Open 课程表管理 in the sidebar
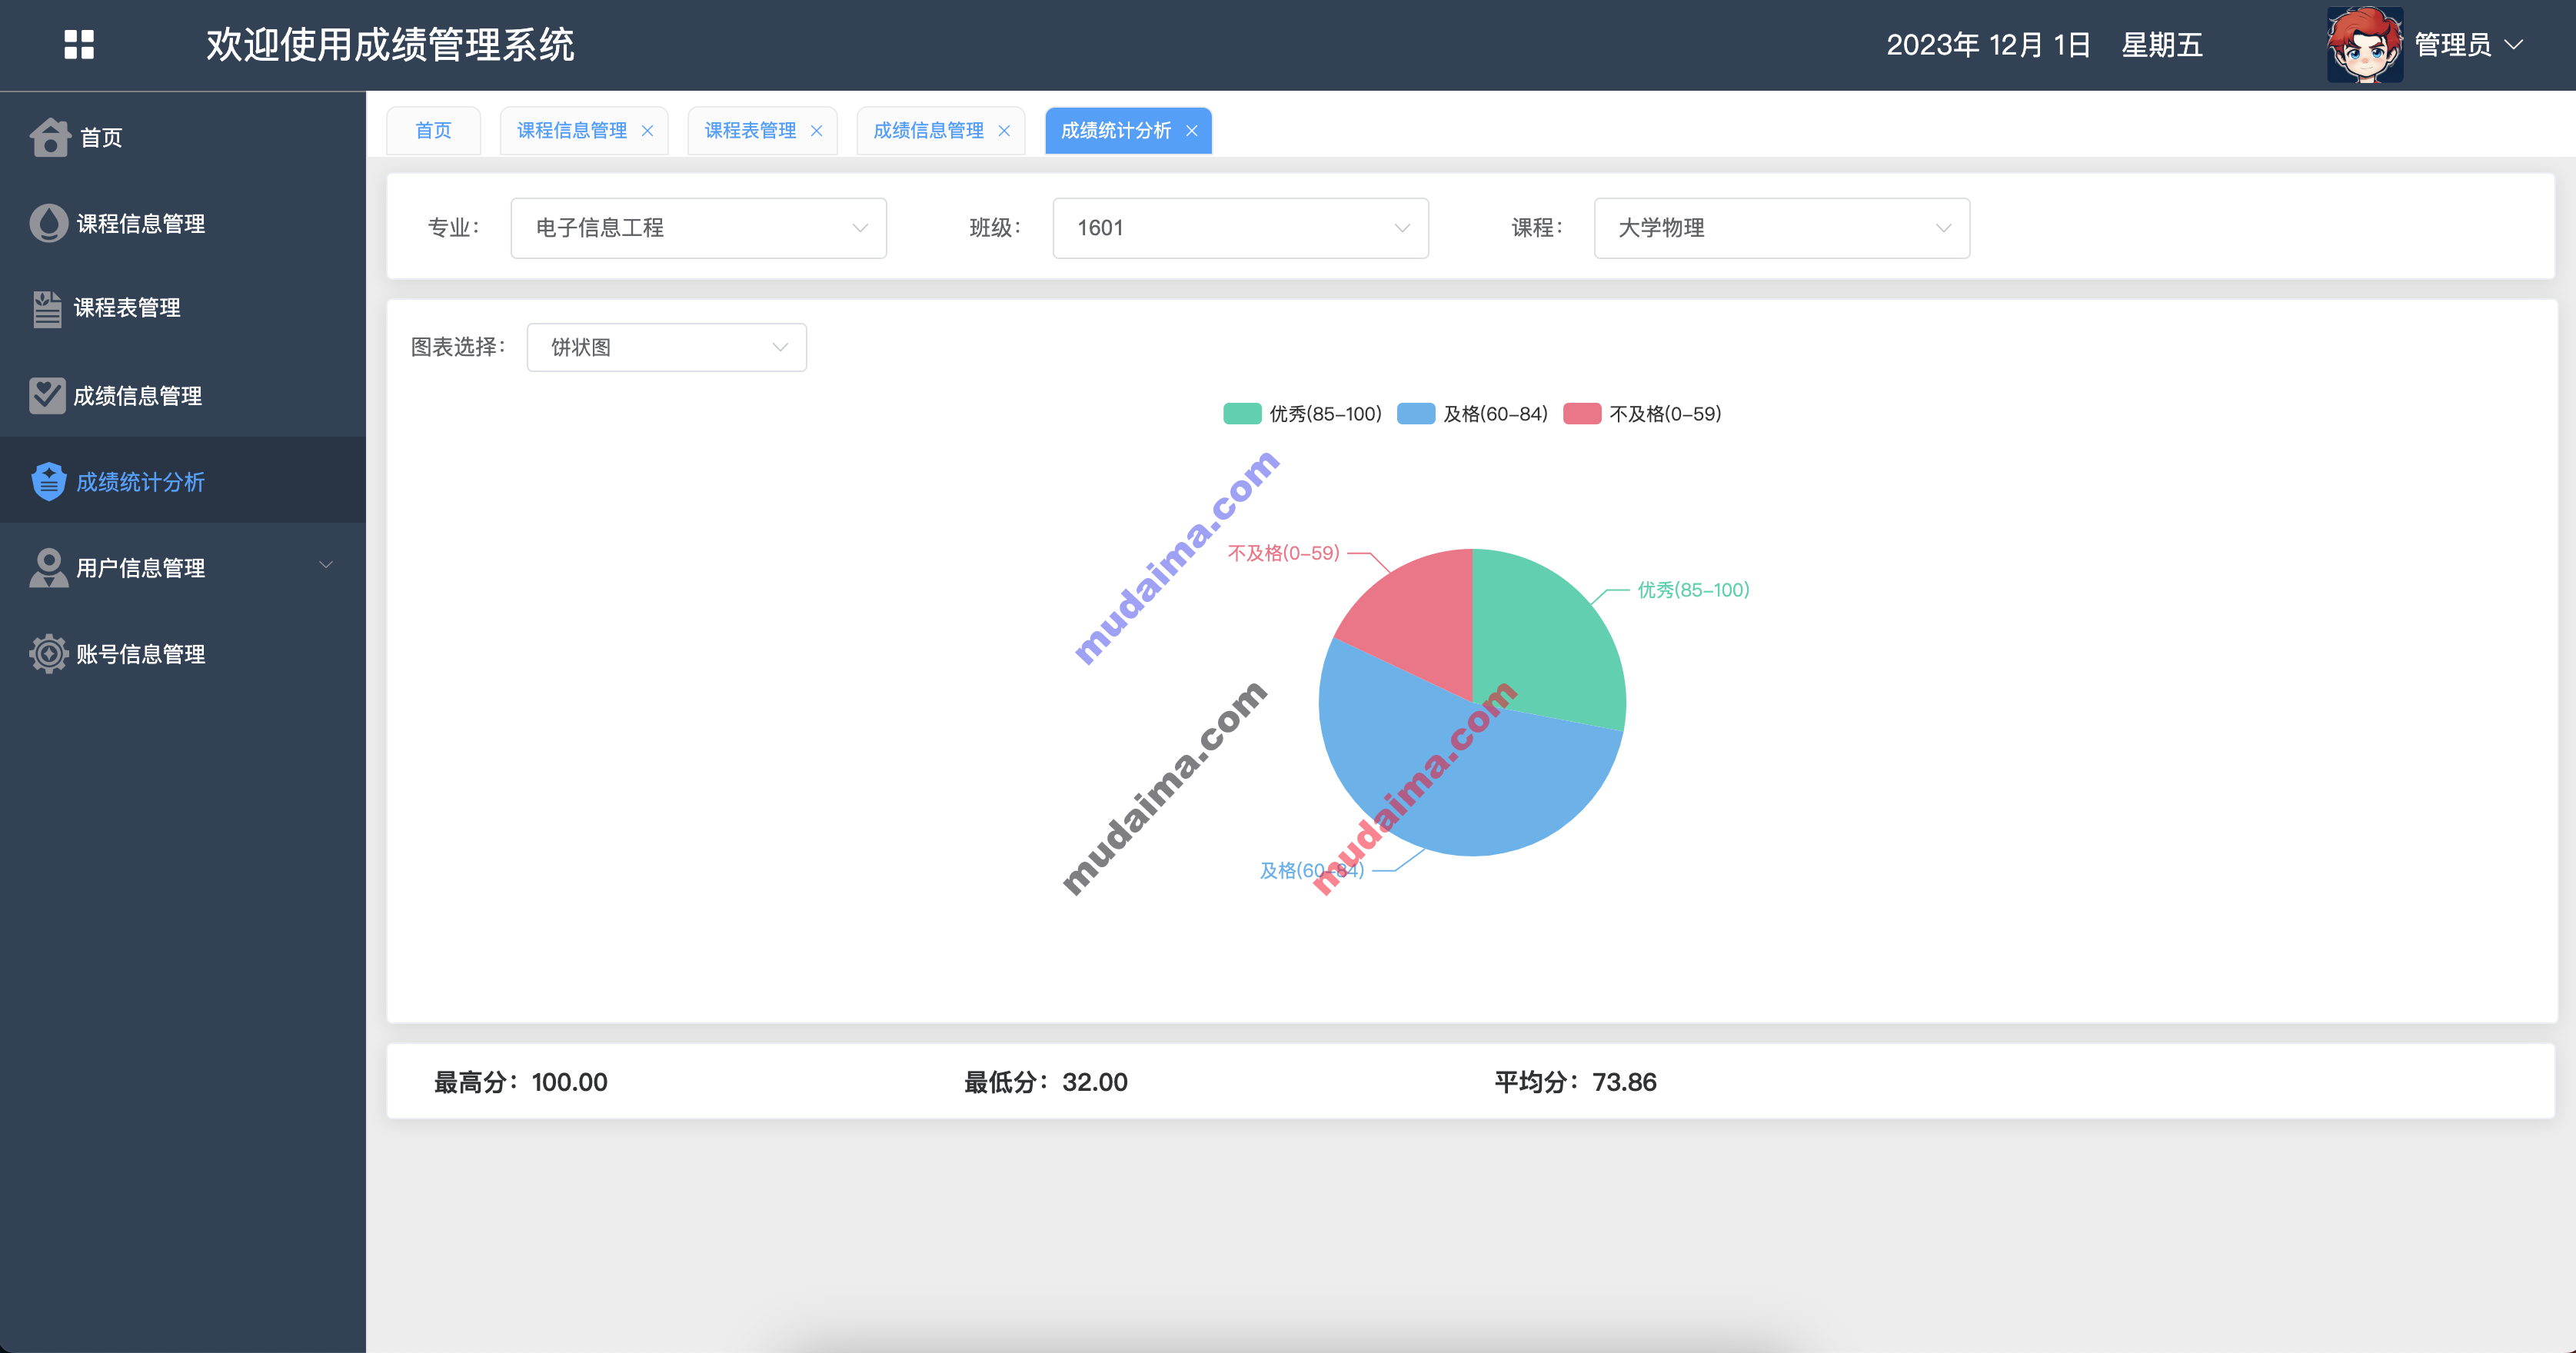This screenshot has height=1353, width=2576. [183, 308]
